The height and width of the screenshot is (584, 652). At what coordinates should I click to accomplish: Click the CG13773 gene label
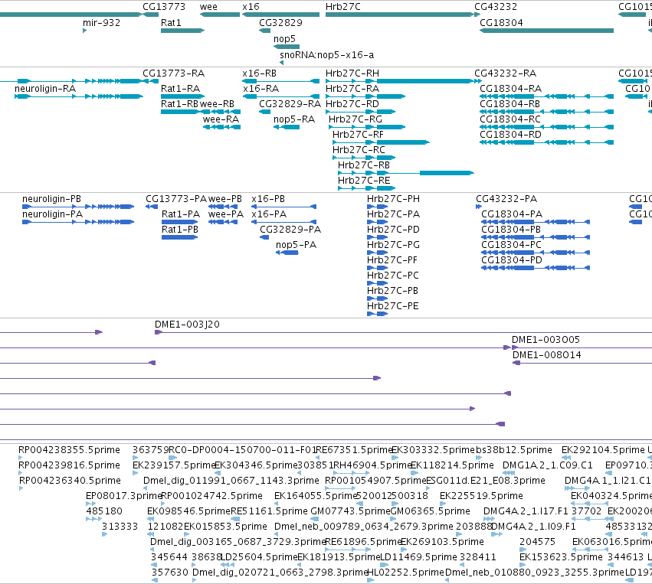click(164, 7)
